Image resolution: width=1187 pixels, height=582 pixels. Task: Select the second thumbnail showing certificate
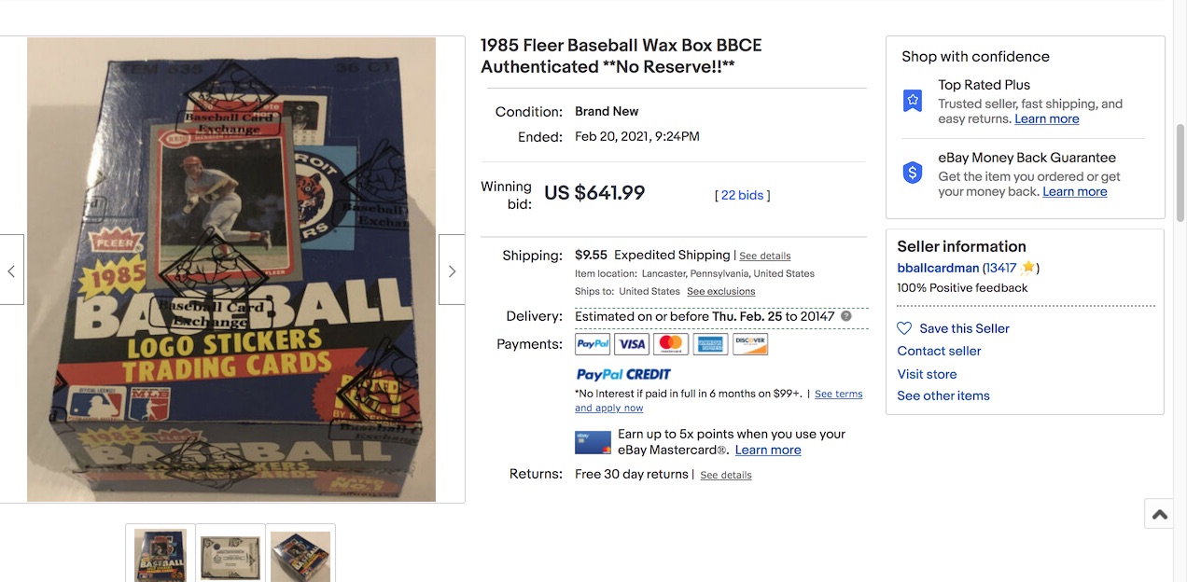coord(230,554)
